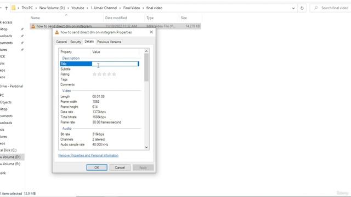This screenshot has height=197, width=351.
Task: Set rating to one star
Action: pyautogui.click(x=94, y=74)
